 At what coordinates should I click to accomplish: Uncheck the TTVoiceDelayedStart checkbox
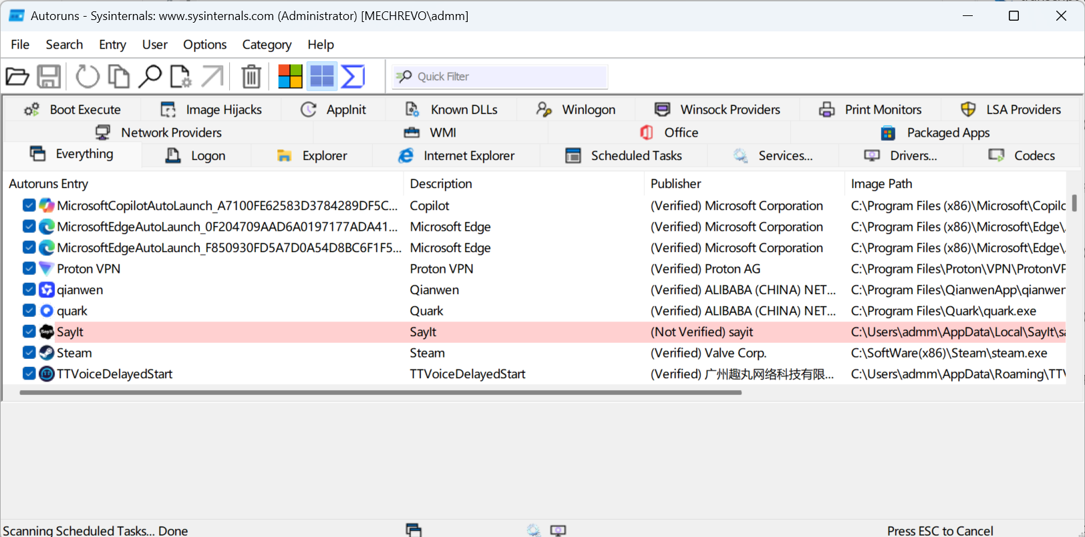pos(29,374)
